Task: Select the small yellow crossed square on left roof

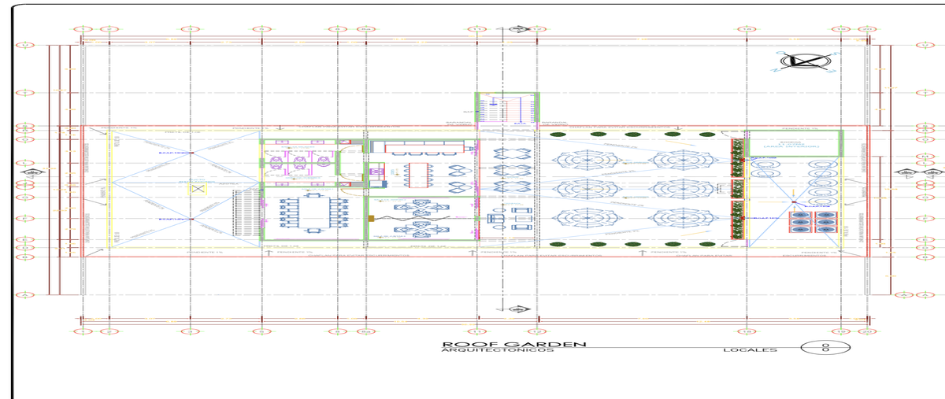Action: click(x=198, y=189)
